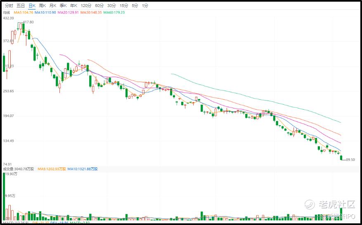Choose the 120分 interval
Screen dimensions: 362x225
pos(86,5)
